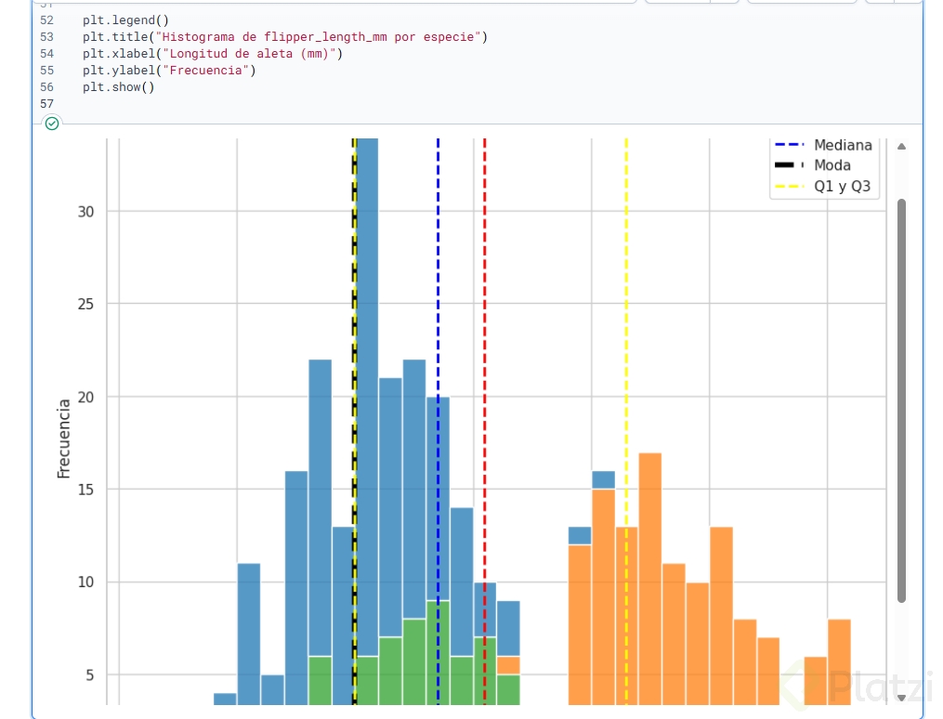Click the plt.xlabel code line
943x719 pixels.
point(212,54)
